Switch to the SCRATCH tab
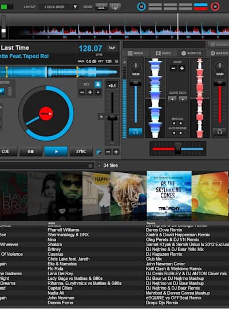The width and height of the screenshot is (229, 309). point(191,53)
